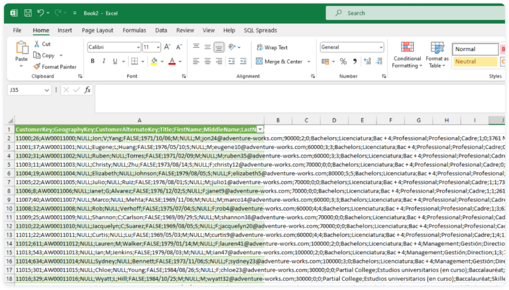The height and width of the screenshot is (290, 509).
Task: Click the Copy icon
Action: (37, 56)
